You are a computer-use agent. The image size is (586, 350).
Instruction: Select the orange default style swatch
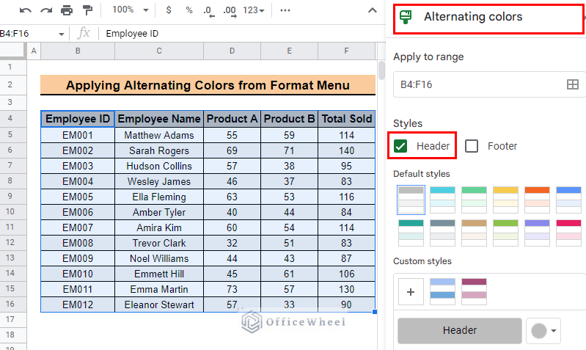point(537,200)
